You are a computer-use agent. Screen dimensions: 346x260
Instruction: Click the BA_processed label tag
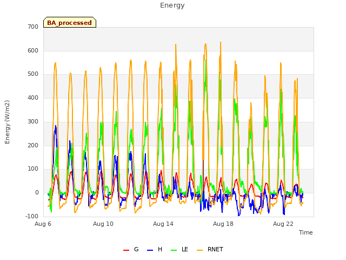(70, 22)
